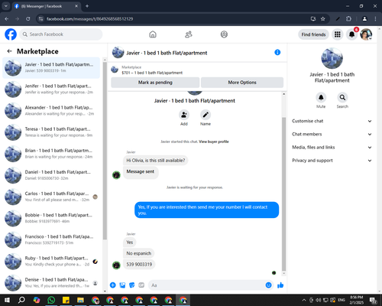Open the notifications bell

click(x=351, y=34)
